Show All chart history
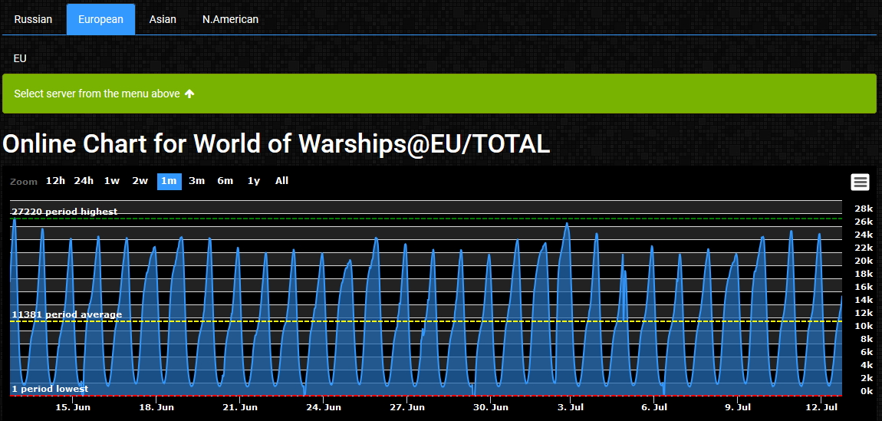882x421 pixels. tap(281, 181)
